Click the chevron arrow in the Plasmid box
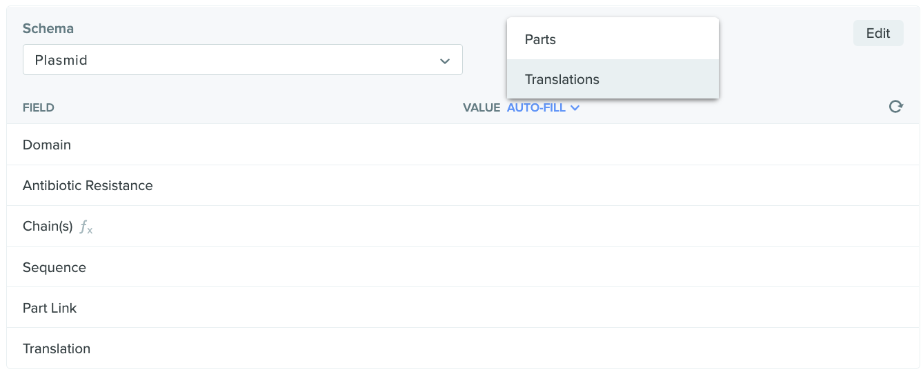 444,61
